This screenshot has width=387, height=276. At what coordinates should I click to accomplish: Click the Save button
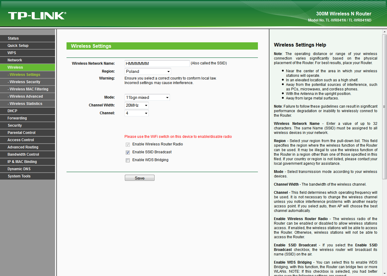click(140, 178)
